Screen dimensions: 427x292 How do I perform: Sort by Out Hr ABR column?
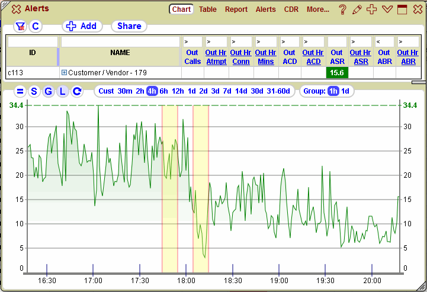[x=408, y=57]
